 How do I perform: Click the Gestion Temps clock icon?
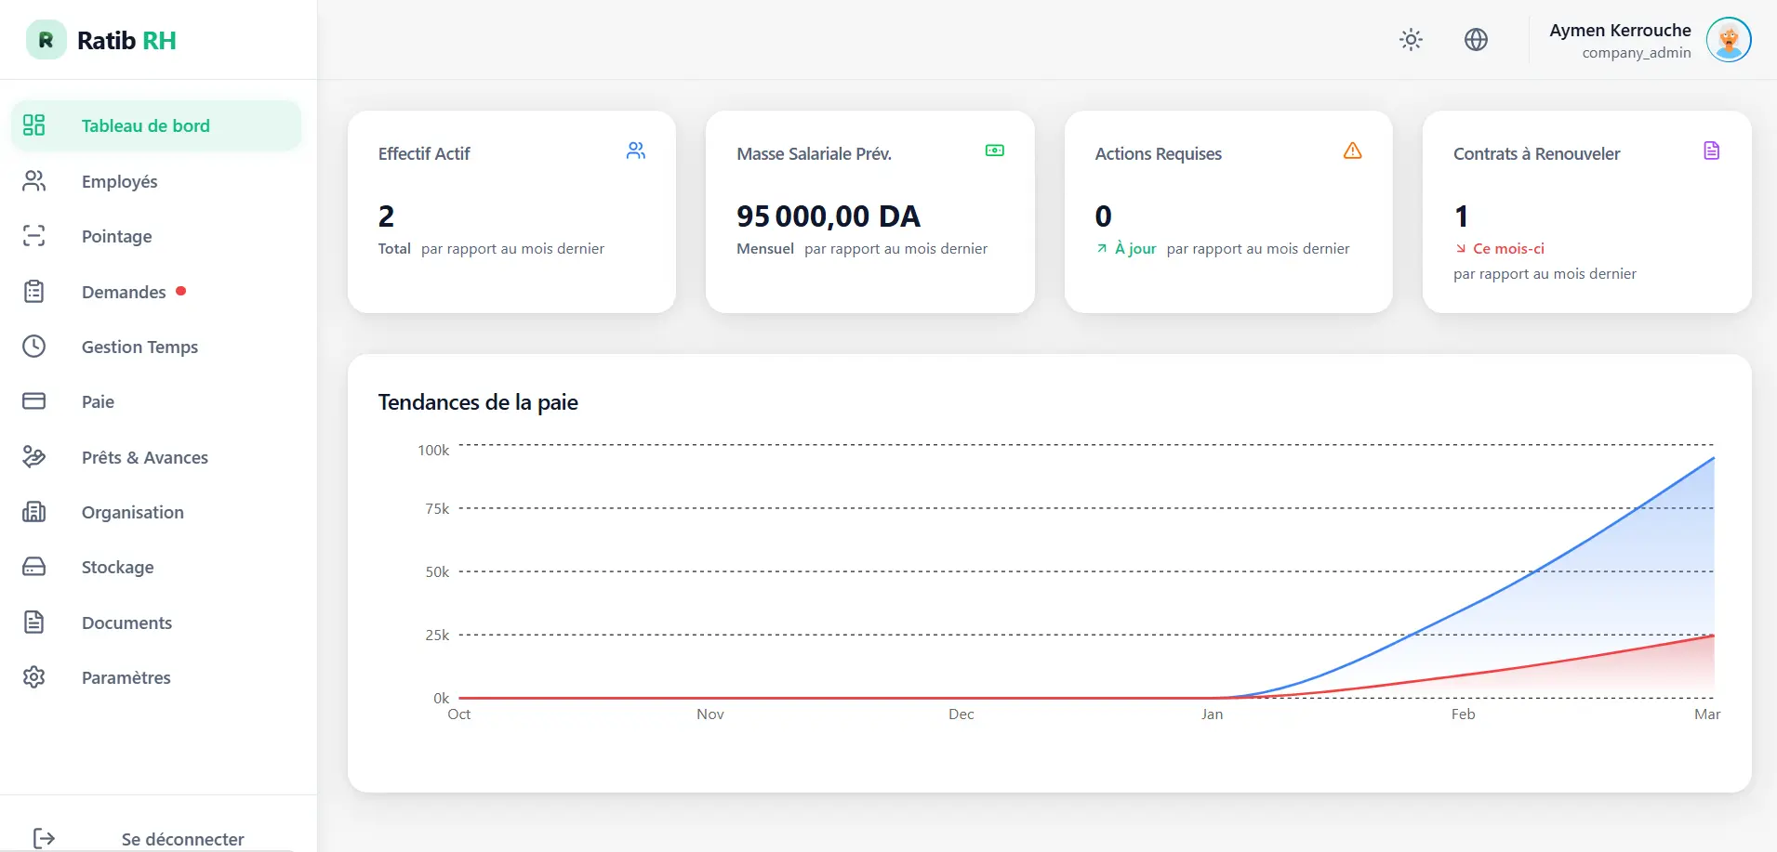34,346
